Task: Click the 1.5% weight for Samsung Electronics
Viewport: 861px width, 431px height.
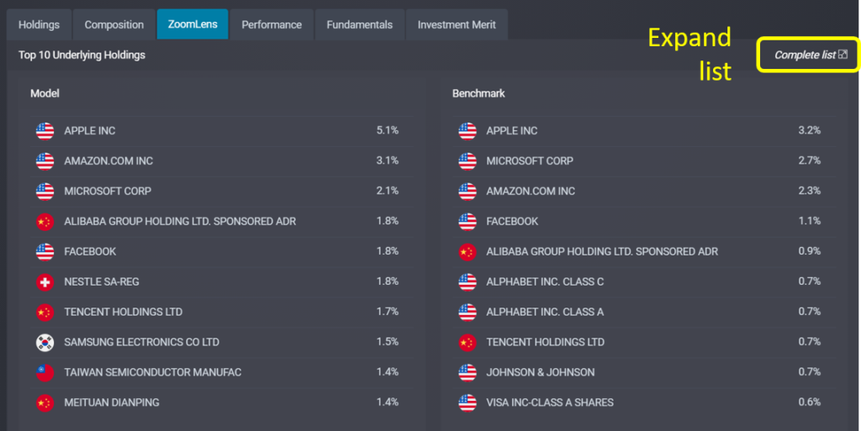Action: pyautogui.click(x=387, y=342)
